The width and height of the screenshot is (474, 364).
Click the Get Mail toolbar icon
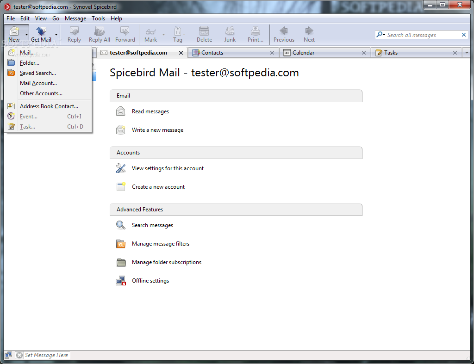click(x=41, y=31)
